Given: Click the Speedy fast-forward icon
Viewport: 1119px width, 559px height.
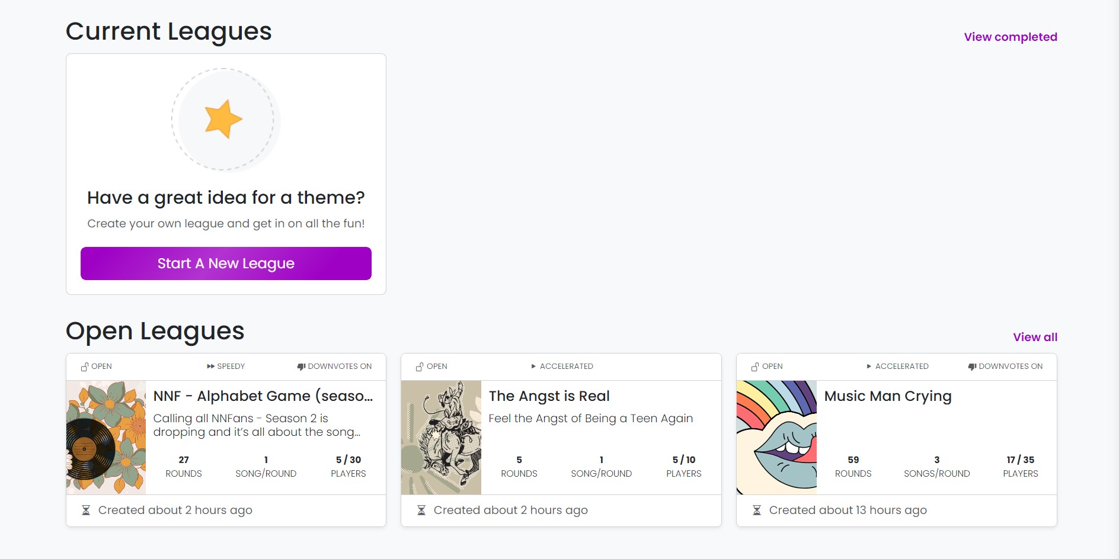Looking at the screenshot, I should pos(210,367).
